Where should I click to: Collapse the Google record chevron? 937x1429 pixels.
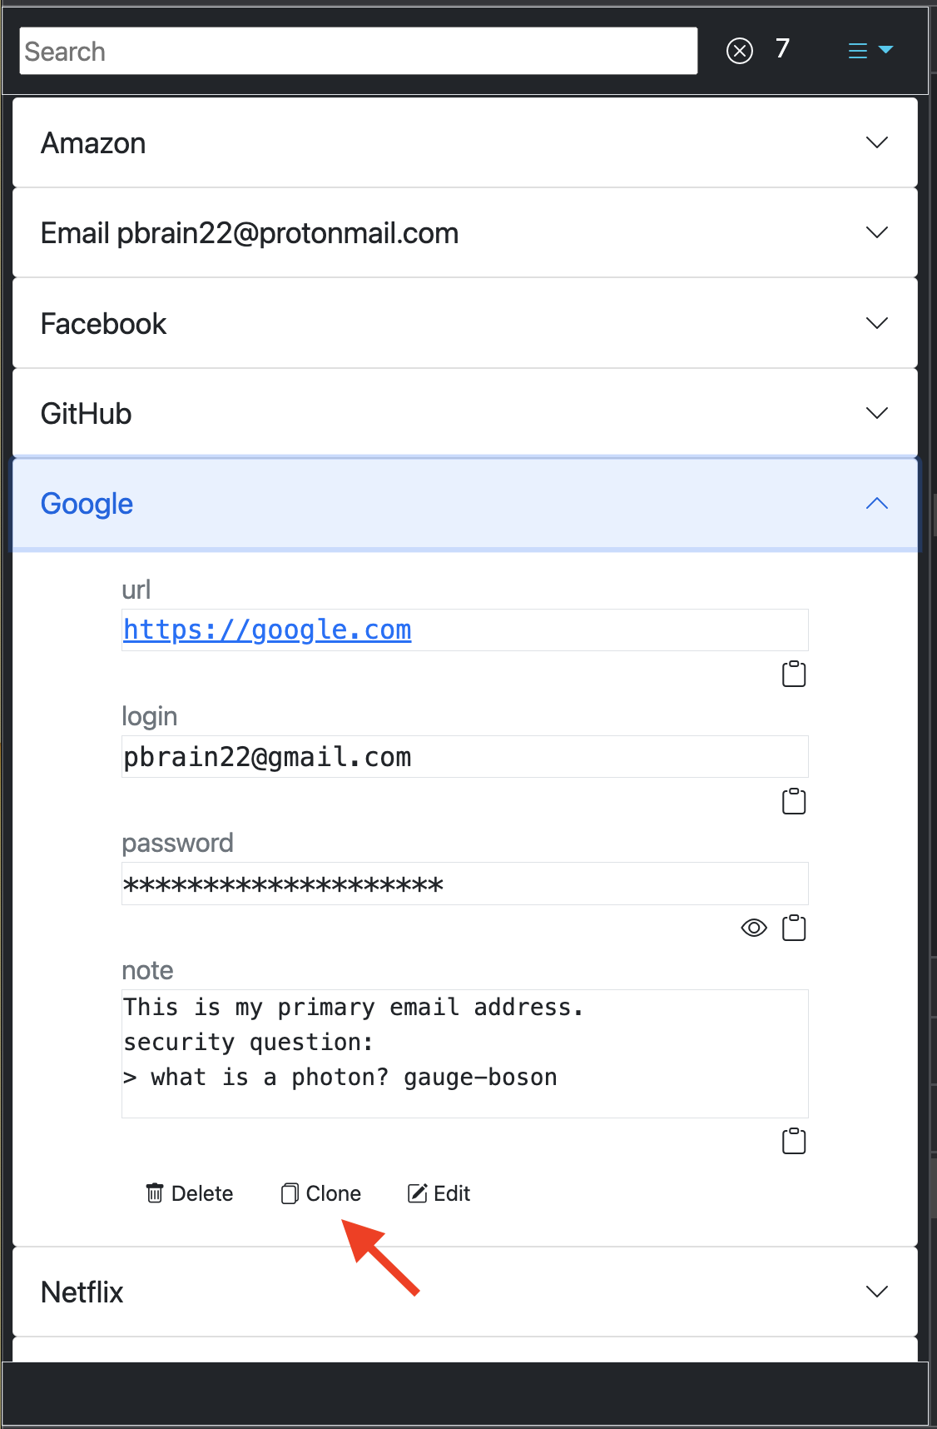pyautogui.click(x=877, y=503)
